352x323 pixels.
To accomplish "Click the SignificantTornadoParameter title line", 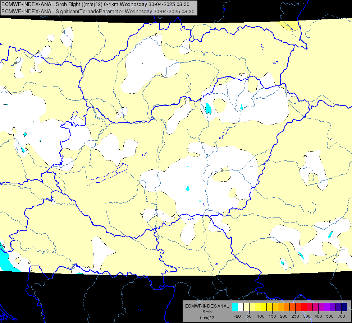I will click(x=98, y=11).
